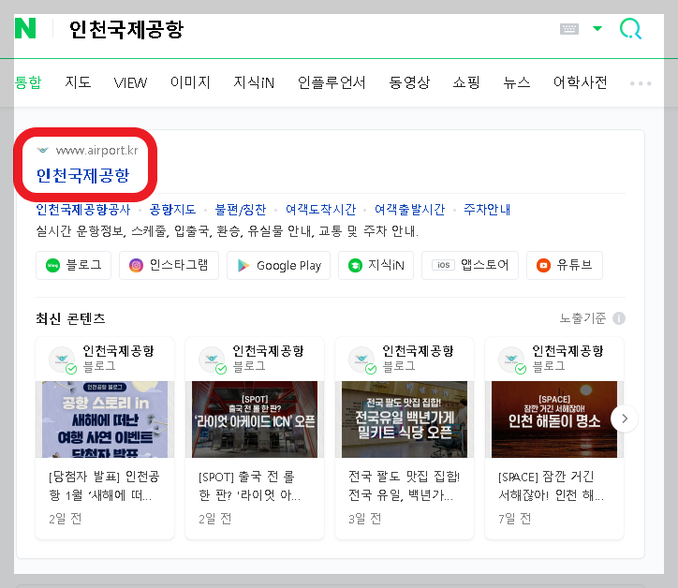Click the 7일 전 timestamp
Image resolution: width=678 pixels, height=588 pixels.
(514, 519)
